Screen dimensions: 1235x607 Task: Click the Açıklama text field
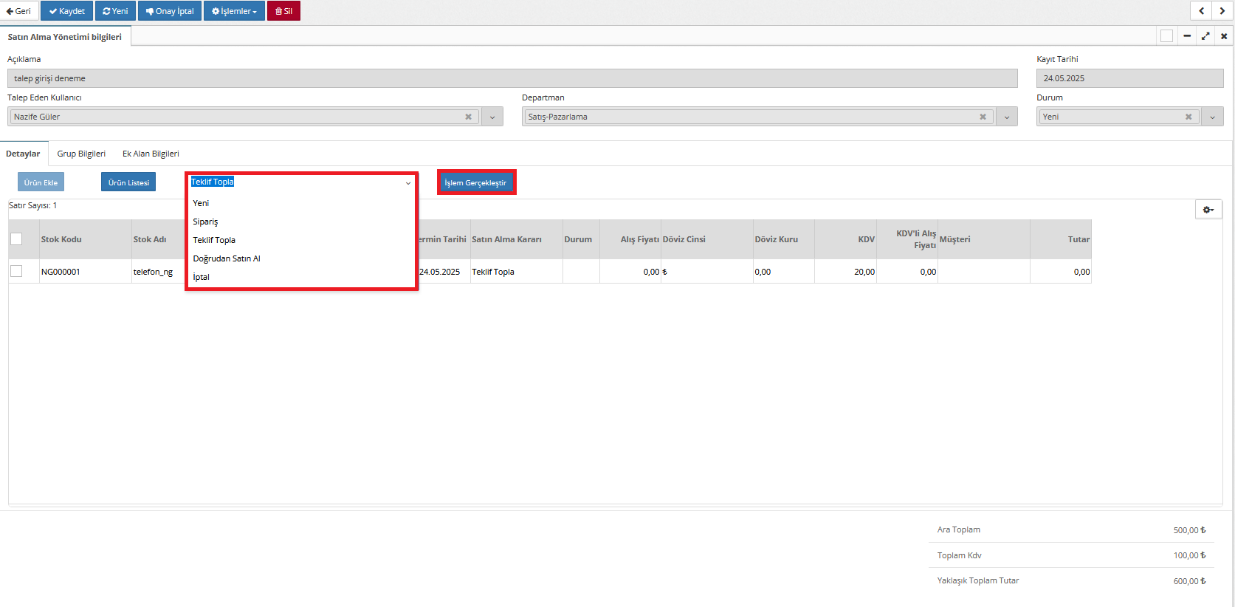pyautogui.click(x=512, y=78)
